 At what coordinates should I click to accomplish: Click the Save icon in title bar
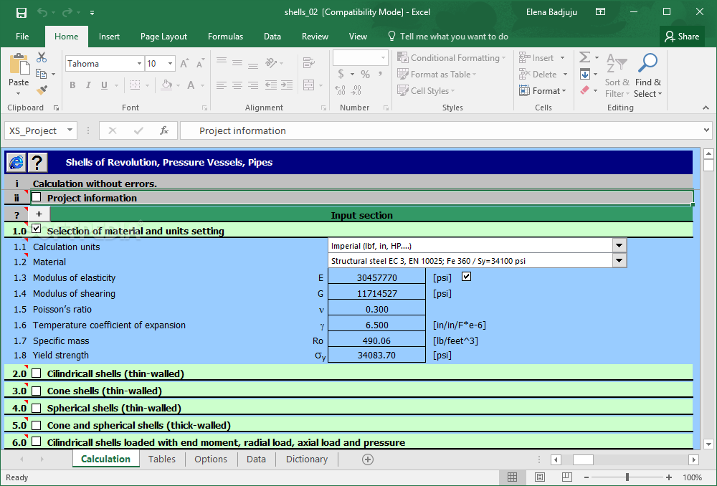pyautogui.click(x=22, y=12)
